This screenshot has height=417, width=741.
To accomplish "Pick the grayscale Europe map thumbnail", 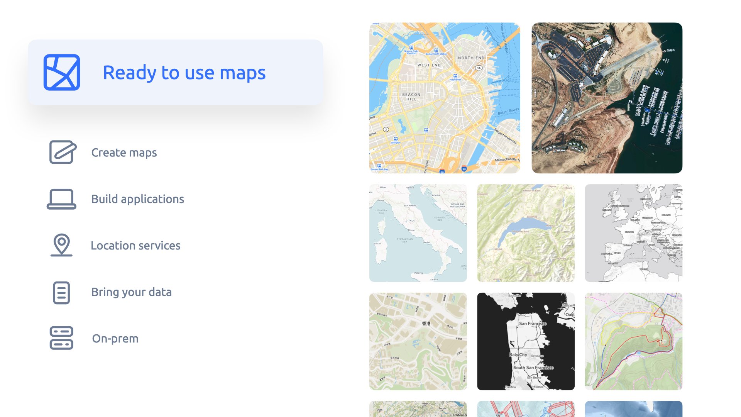I will (x=633, y=233).
